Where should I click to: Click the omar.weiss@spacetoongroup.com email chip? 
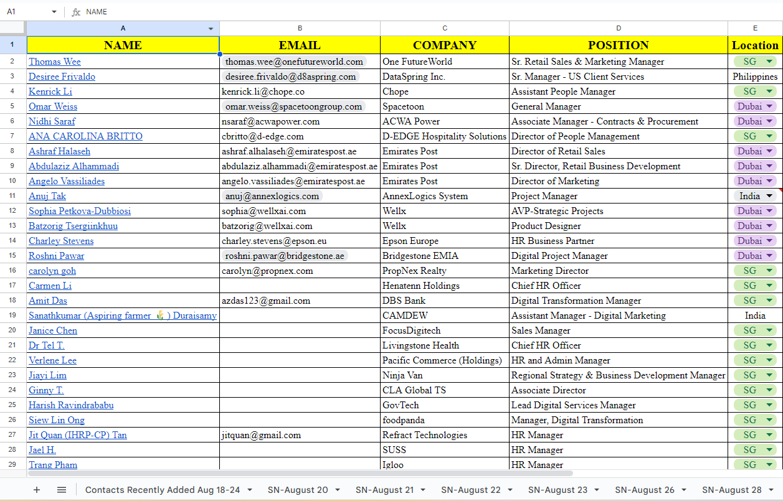(x=293, y=106)
